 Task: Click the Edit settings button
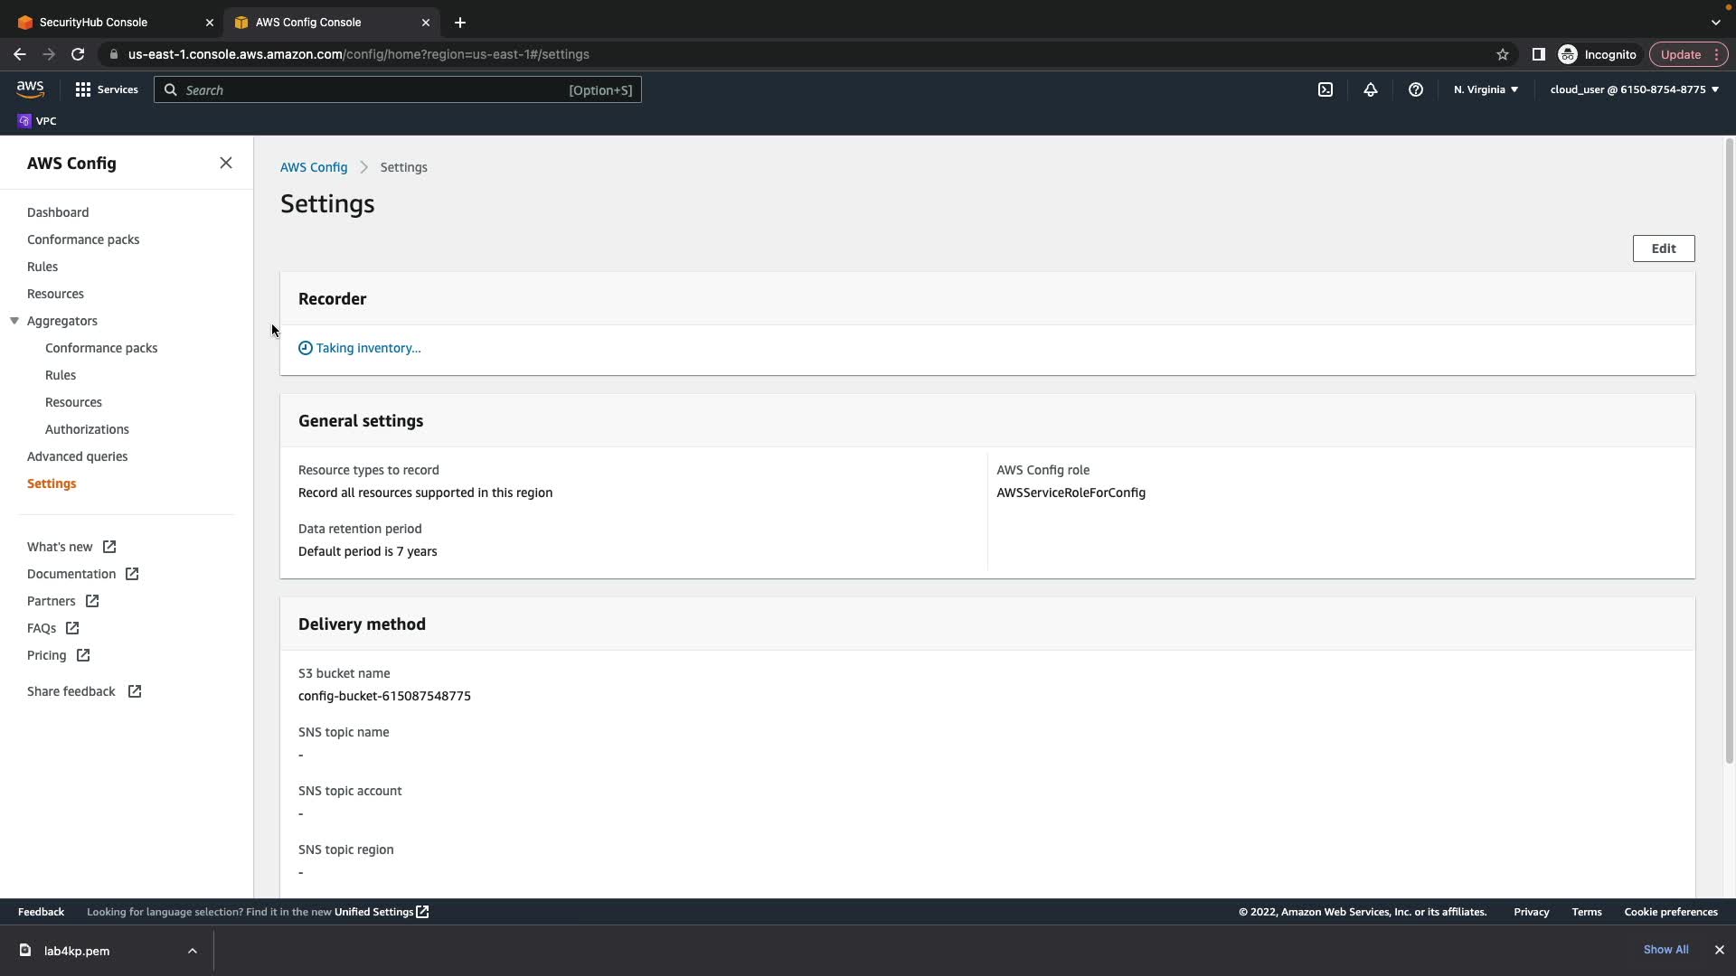(1663, 249)
